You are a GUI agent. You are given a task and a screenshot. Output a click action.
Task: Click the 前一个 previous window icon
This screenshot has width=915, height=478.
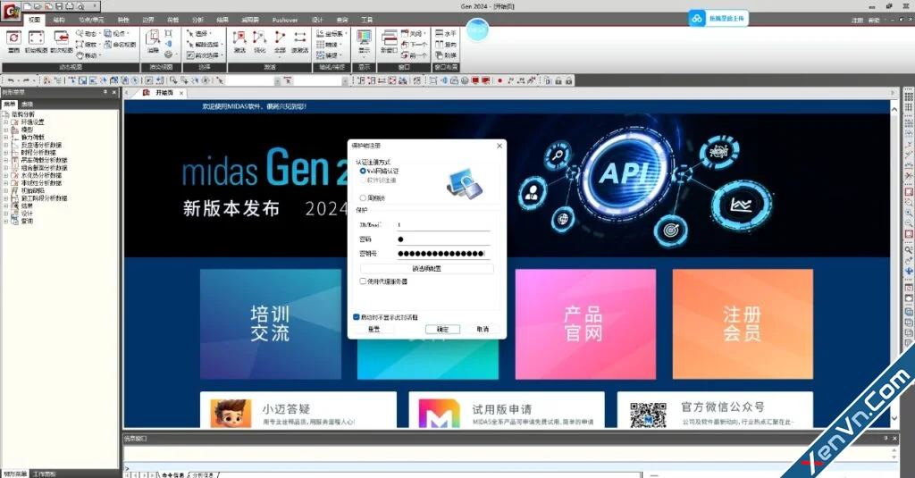pos(414,55)
